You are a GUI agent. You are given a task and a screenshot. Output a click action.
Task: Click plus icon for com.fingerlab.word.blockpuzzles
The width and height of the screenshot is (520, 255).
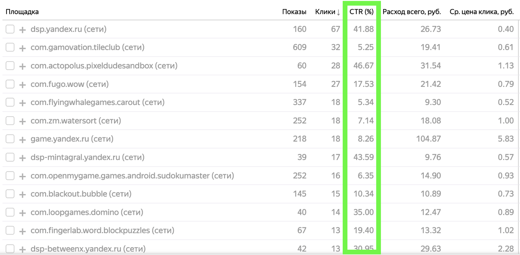point(23,231)
